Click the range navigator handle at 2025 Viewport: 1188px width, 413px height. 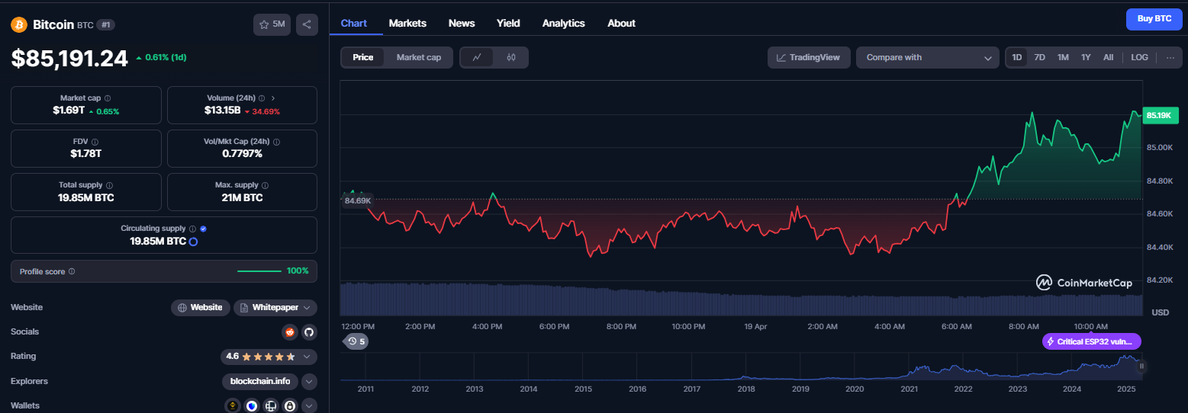click(1141, 367)
